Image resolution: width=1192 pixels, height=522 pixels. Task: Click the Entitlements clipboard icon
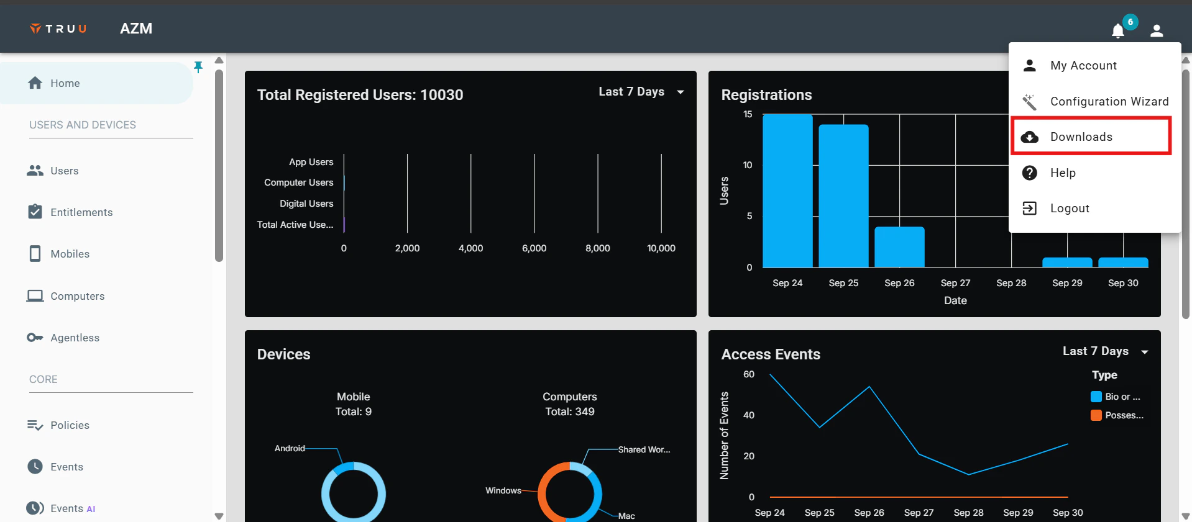coord(35,212)
